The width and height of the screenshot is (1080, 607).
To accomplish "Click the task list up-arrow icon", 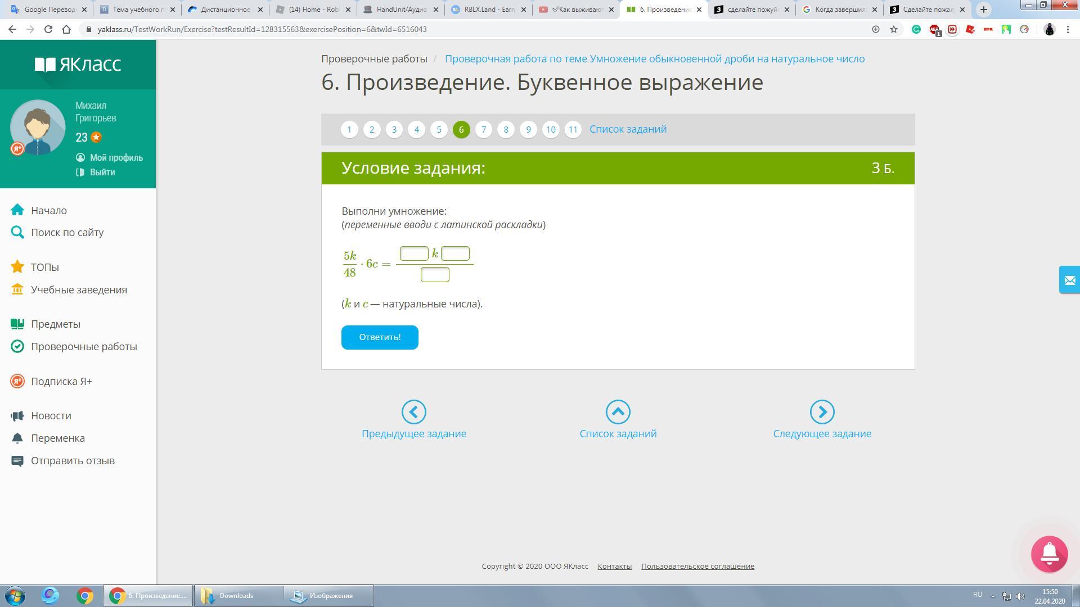I will tap(618, 412).
